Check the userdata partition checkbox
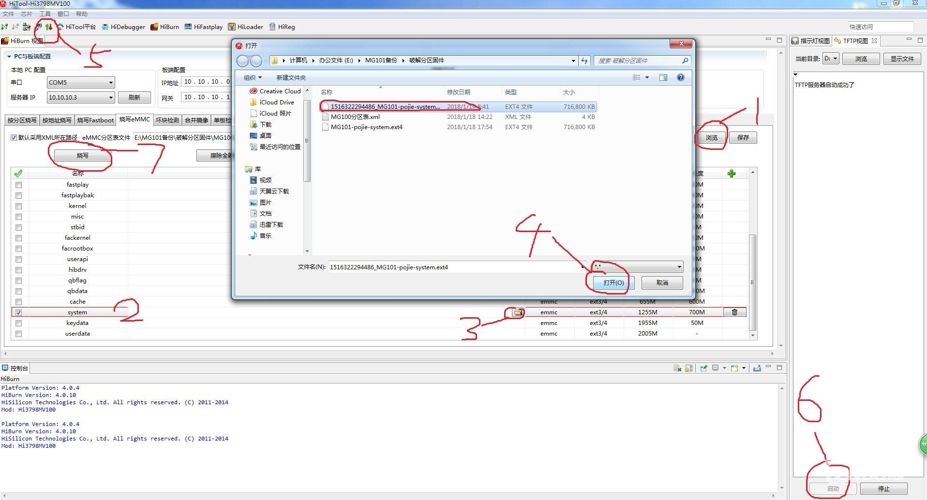Screen dimensions: 927x500 click(18, 334)
